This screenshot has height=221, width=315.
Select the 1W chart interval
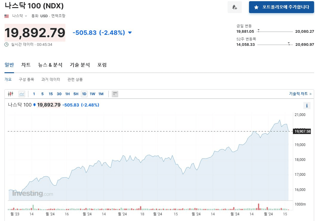[x=93, y=94]
